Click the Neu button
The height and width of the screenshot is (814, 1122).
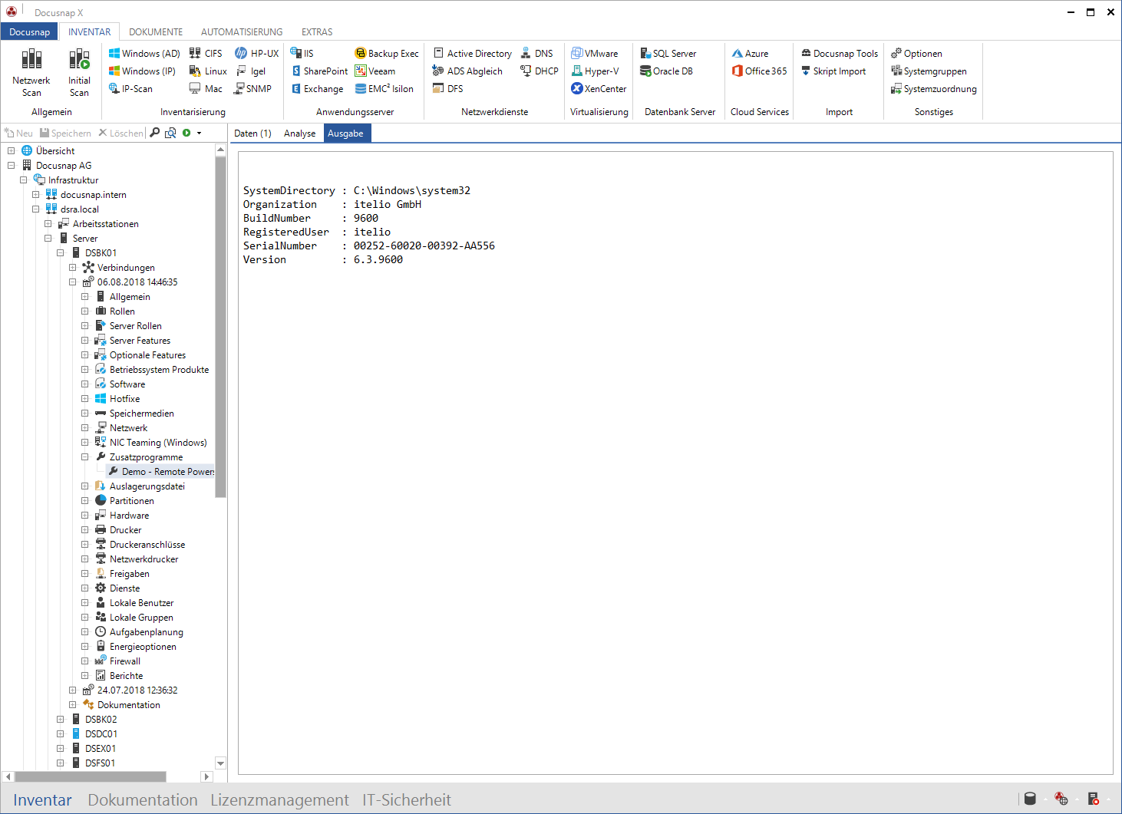click(18, 133)
